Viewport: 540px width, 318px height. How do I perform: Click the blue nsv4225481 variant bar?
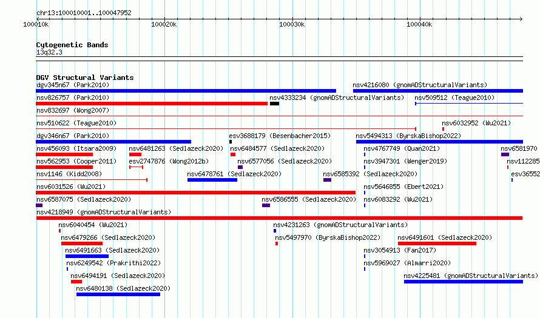[464, 282]
